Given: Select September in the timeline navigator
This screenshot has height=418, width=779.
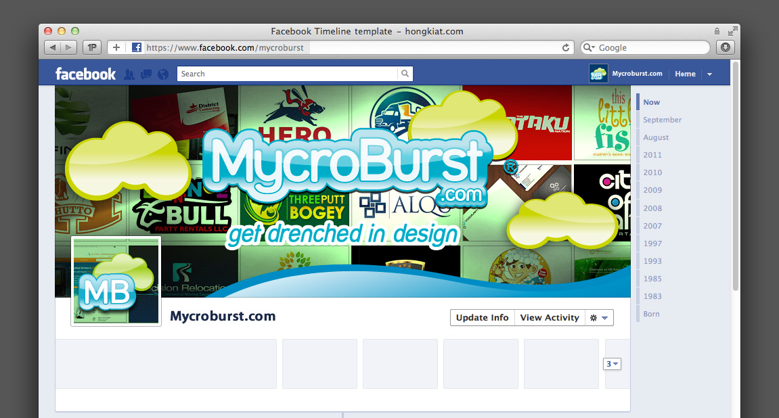Looking at the screenshot, I should coord(662,120).
